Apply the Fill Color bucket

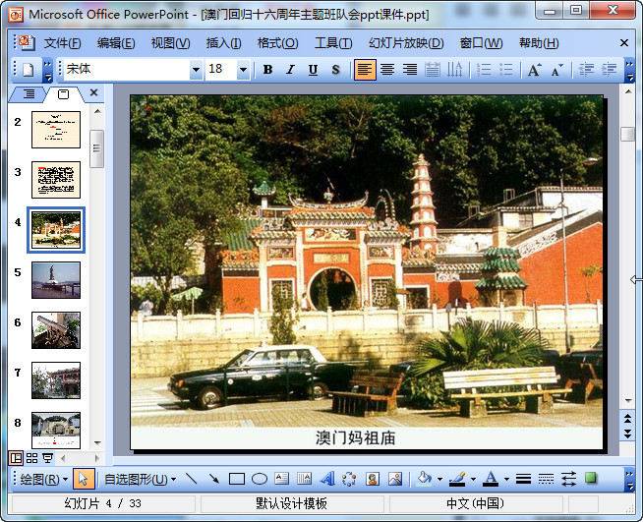425,479
